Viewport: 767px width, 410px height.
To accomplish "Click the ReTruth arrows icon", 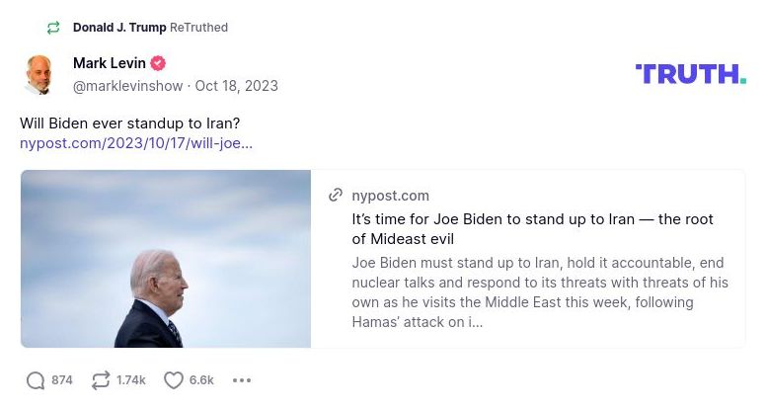I will pos(101,380).
